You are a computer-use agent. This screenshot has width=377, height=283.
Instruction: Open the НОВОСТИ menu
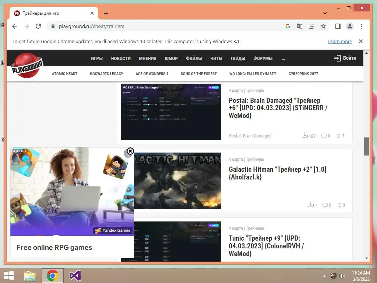tap(121, 58)
